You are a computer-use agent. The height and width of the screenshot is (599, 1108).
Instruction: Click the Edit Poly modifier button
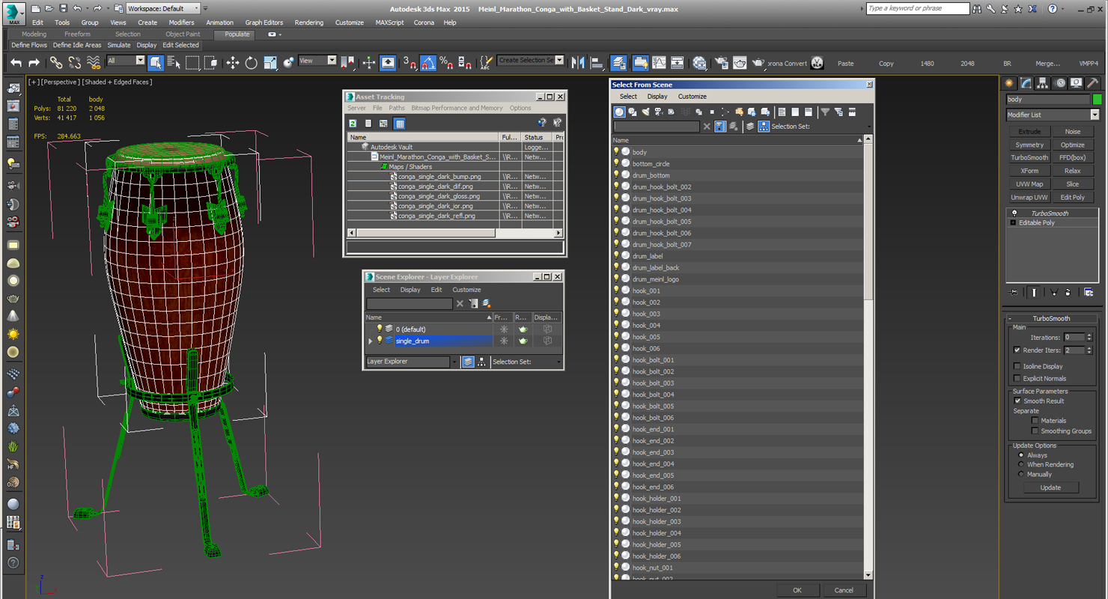1073,197
